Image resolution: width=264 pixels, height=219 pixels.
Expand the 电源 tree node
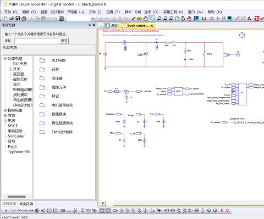pos(5,121)
